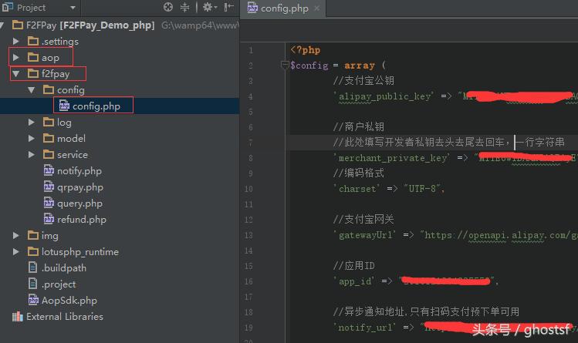578x343 pixels.
Task: Click the collapse all icon in Project panel
Action: point(184,8)
